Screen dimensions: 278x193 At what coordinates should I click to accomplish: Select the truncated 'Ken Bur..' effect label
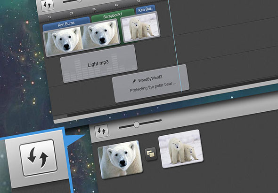(146, 9)
